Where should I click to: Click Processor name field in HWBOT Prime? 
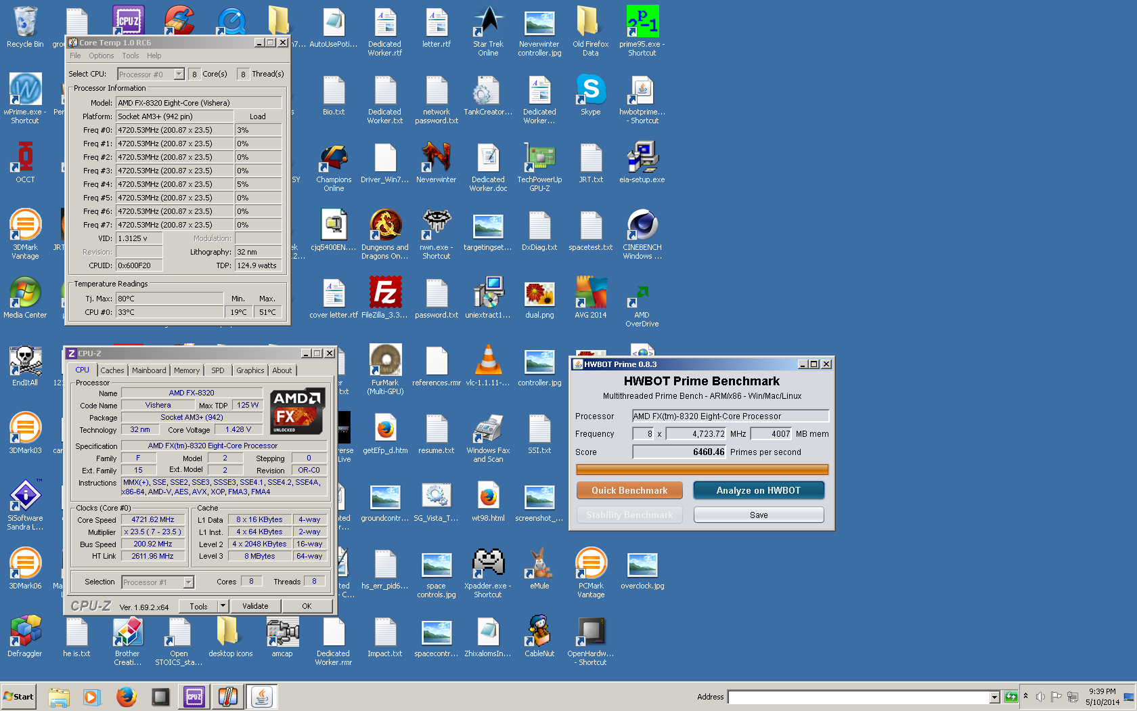(730, 416)
